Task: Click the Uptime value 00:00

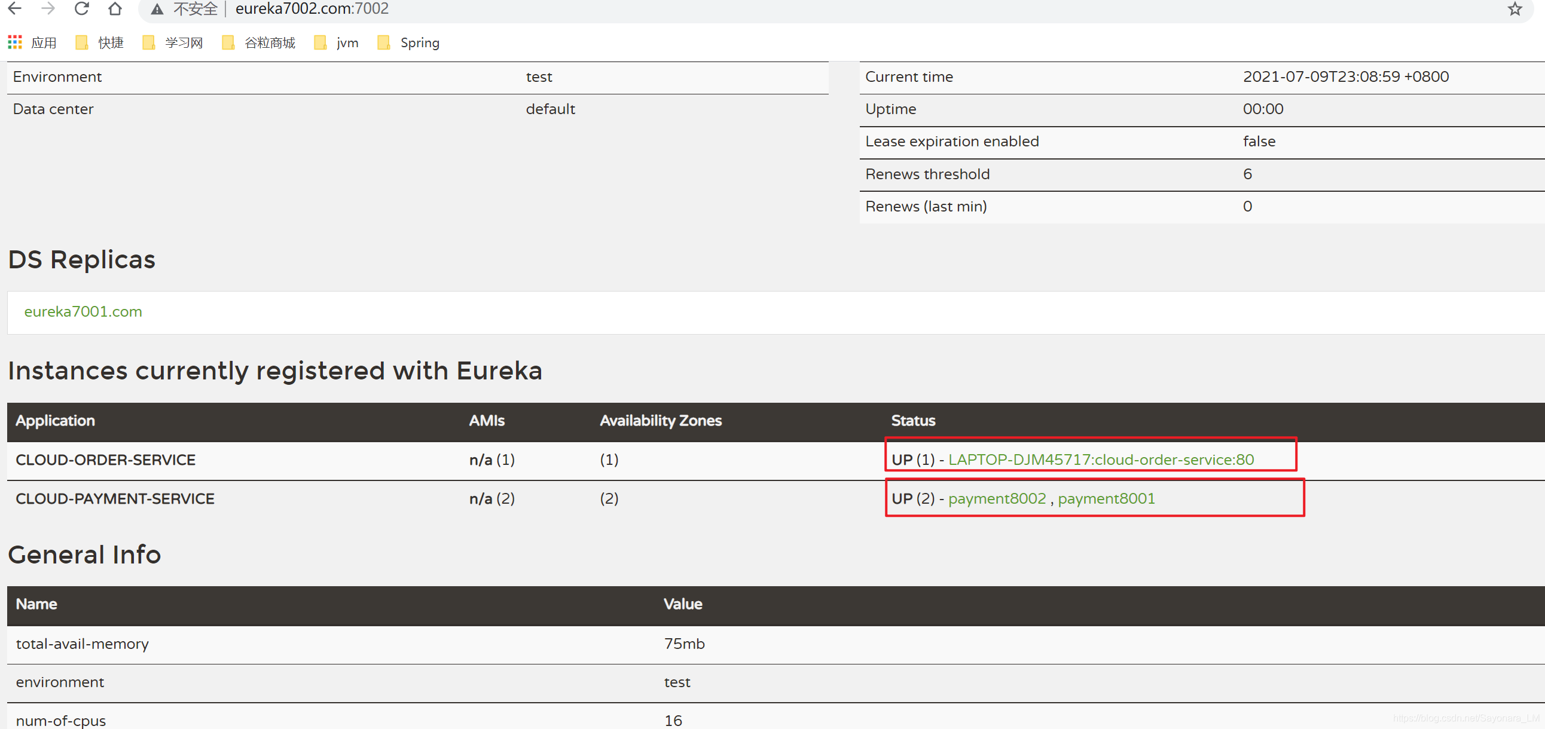Action: pyautogui.click(x=1263, y=109)
